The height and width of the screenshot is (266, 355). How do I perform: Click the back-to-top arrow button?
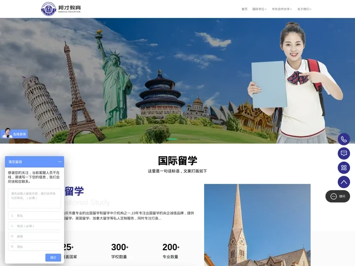[x=344, y=182]
